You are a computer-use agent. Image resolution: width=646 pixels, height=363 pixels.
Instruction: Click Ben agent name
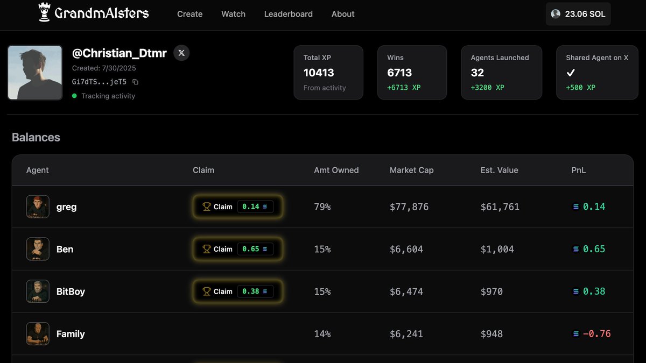[65, 249]
